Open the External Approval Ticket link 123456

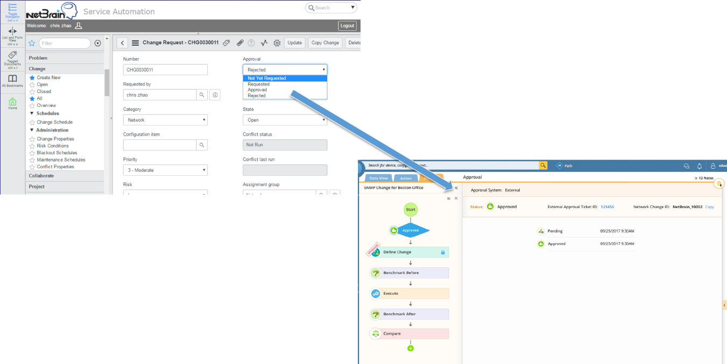coord(607,206)
